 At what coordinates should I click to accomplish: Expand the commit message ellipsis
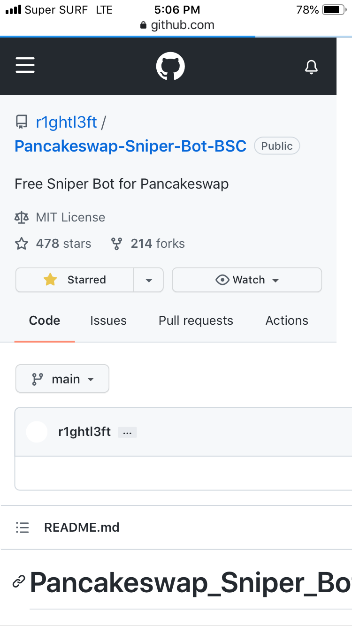[x=127, y=432]
